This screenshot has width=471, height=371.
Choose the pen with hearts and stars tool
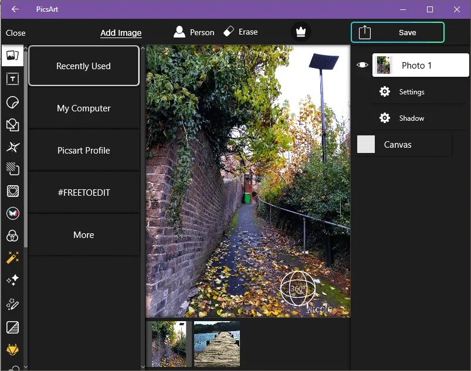[13, 304]
